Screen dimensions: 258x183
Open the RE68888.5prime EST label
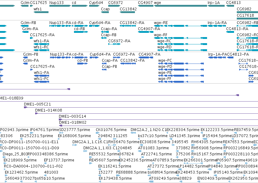pyautogui.click(x=131, y=172)
